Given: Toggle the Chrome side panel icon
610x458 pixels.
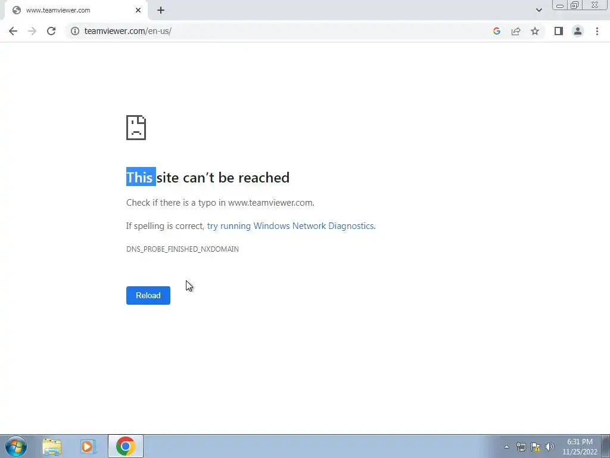Looking at the screenshot, I should click(x=559, y=31).
